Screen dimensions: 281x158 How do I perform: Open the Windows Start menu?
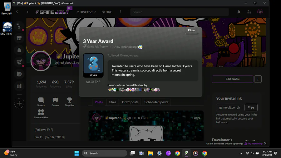tap(77, 153)
